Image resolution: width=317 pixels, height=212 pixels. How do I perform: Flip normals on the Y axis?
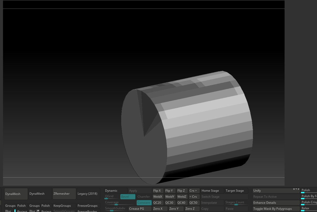click(170, 190)
